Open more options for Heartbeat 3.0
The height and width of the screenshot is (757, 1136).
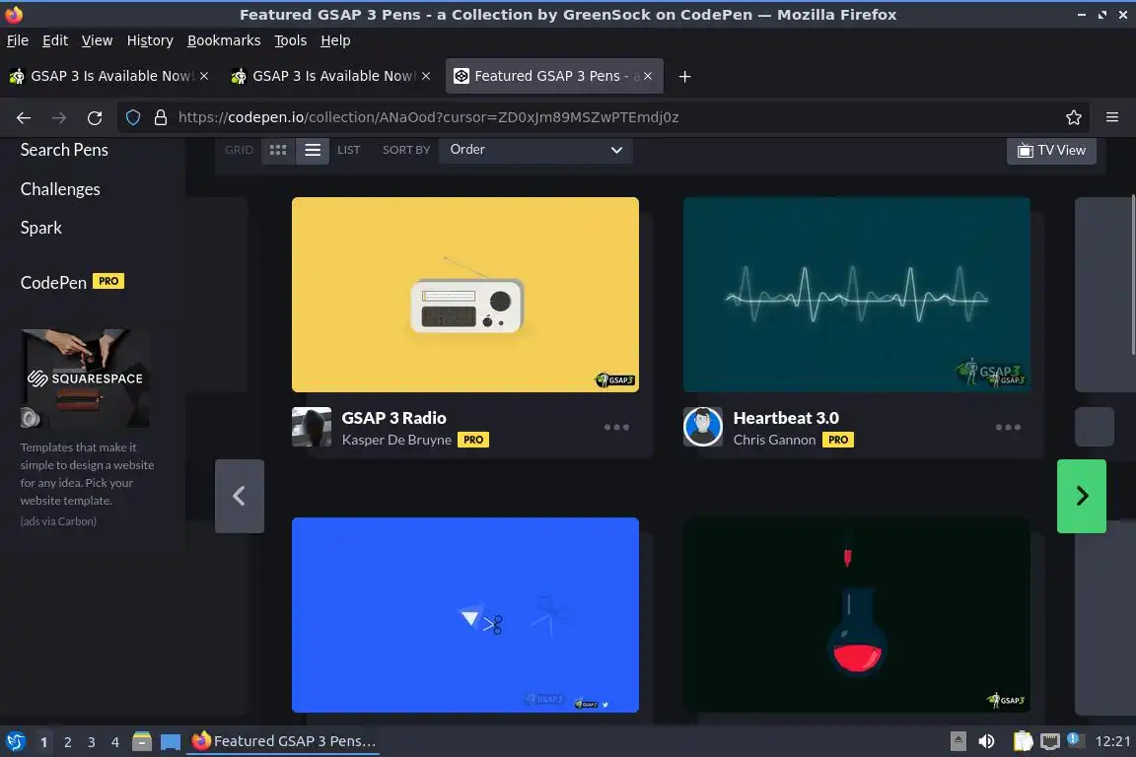(x=1008, y=428)
